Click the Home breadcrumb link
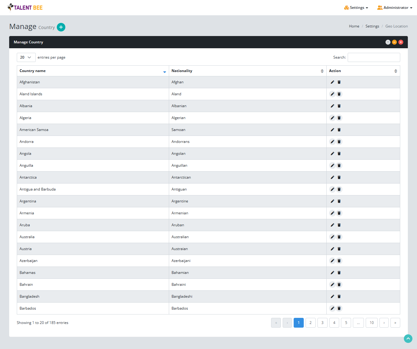417x349 pixels. (354, 26)
